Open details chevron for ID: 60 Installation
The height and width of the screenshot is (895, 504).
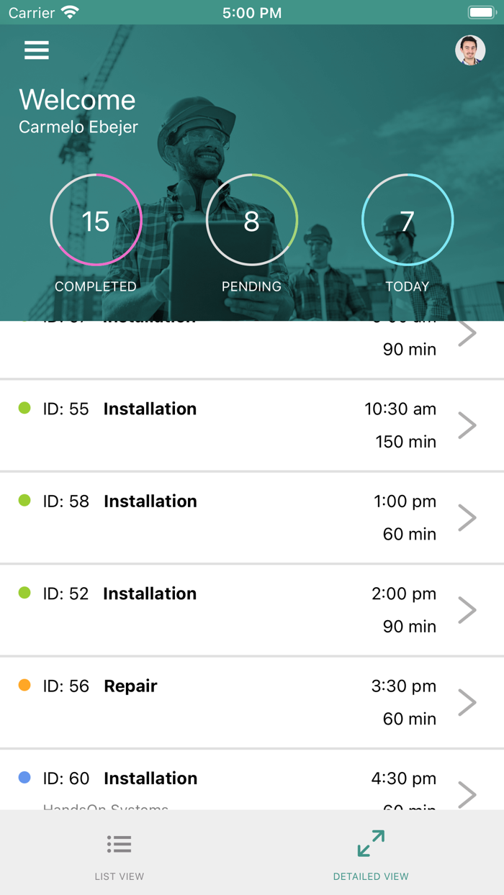coord(467,794)
